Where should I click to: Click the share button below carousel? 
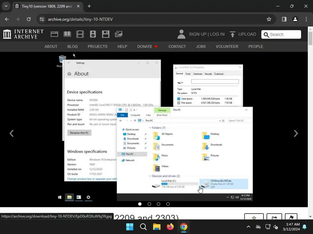[274, 217]
